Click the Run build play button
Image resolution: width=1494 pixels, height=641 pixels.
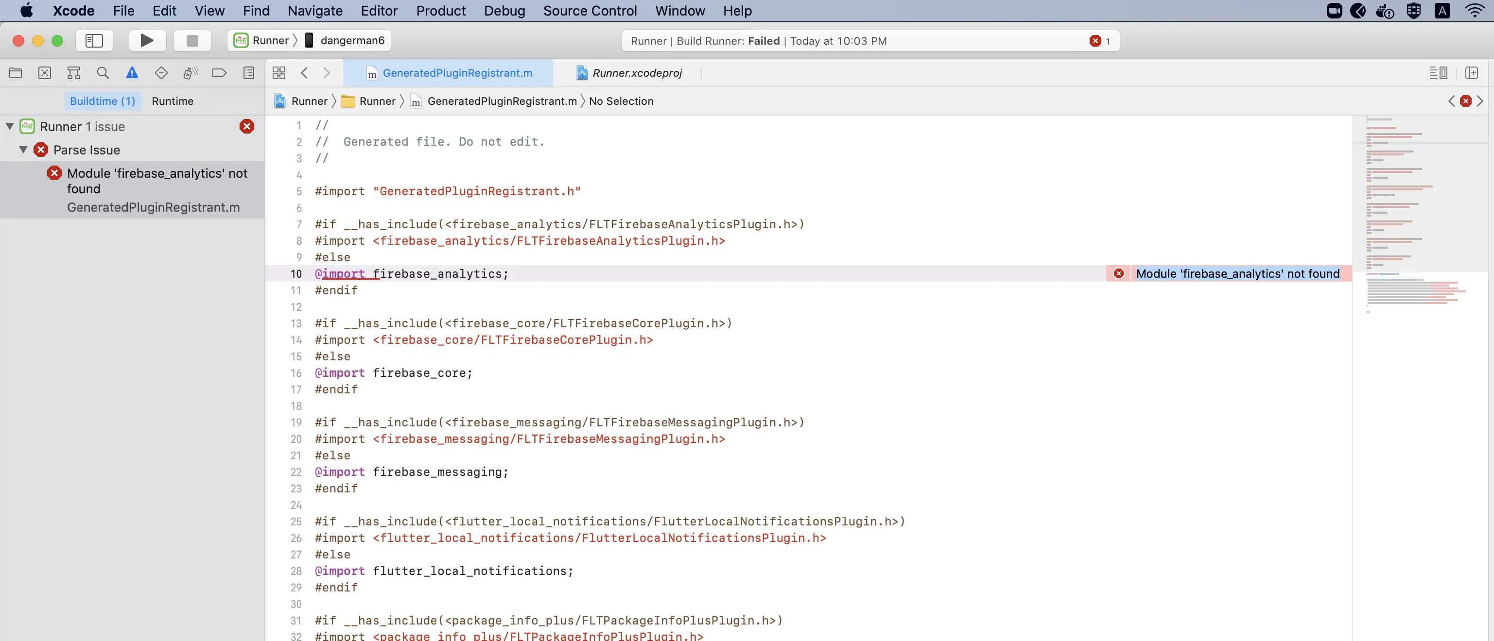147,41
